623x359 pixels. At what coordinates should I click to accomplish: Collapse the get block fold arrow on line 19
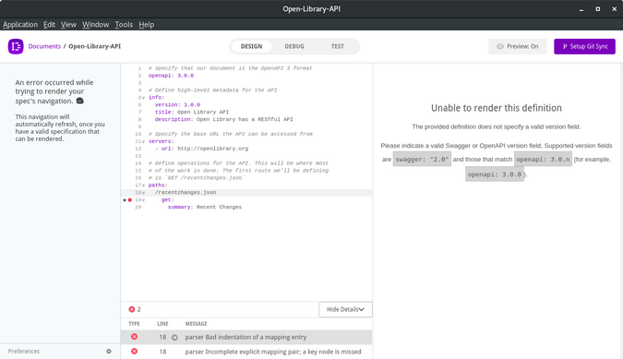[143, 199]
